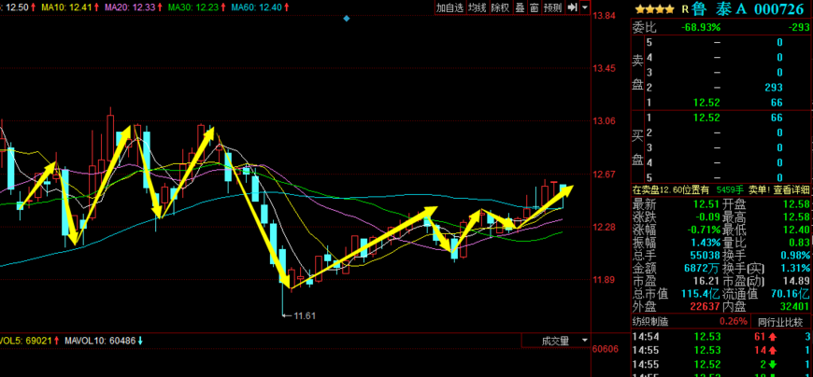Open 查看详细 link for sell order details

(791, 189)
